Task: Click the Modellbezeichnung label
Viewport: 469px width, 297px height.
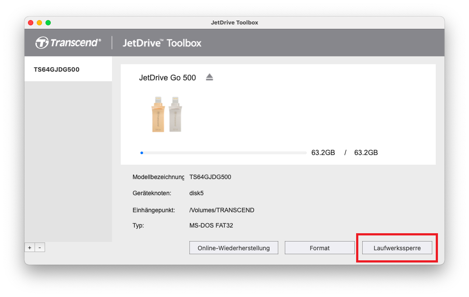Action: click(158, 177)
